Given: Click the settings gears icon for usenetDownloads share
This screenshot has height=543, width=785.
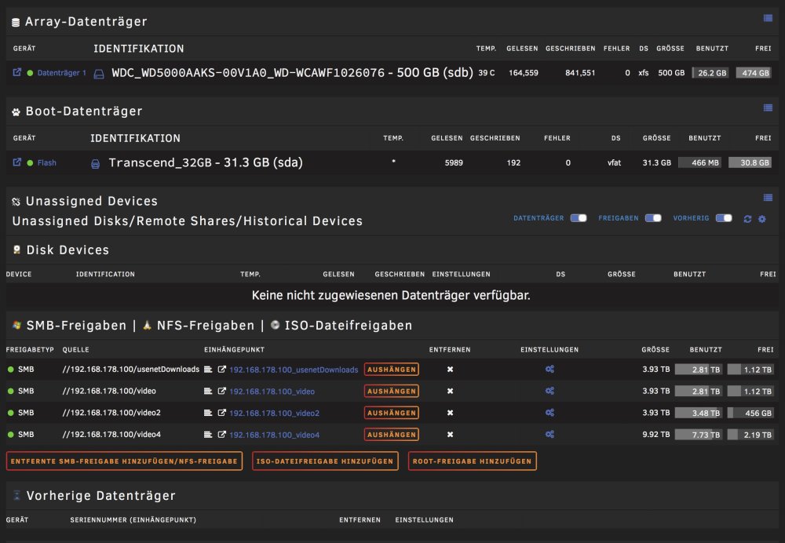Looking at the screenshot, I should 549,370.
